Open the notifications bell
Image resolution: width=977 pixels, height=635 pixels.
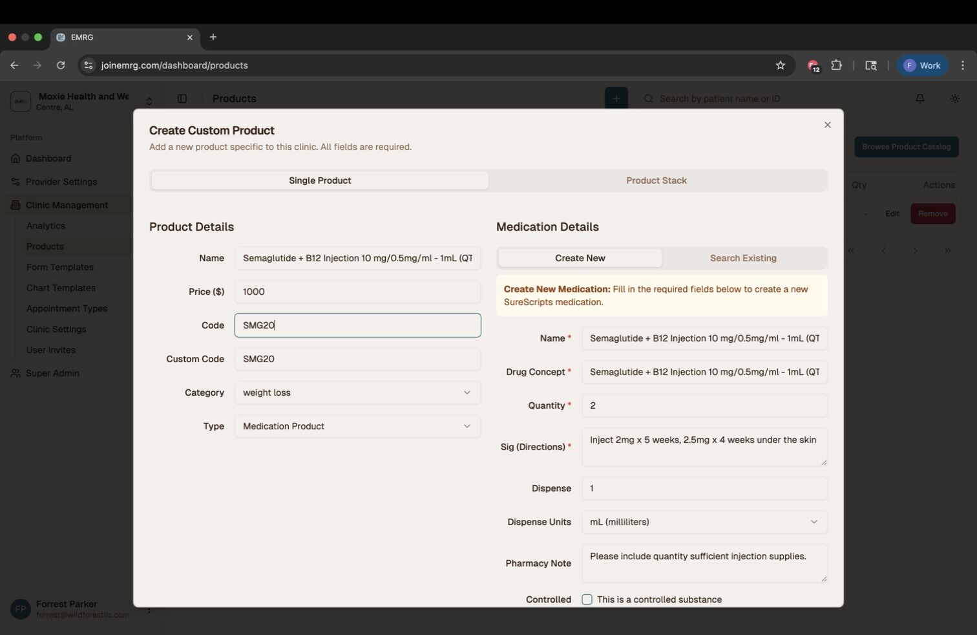coord(920,98)
